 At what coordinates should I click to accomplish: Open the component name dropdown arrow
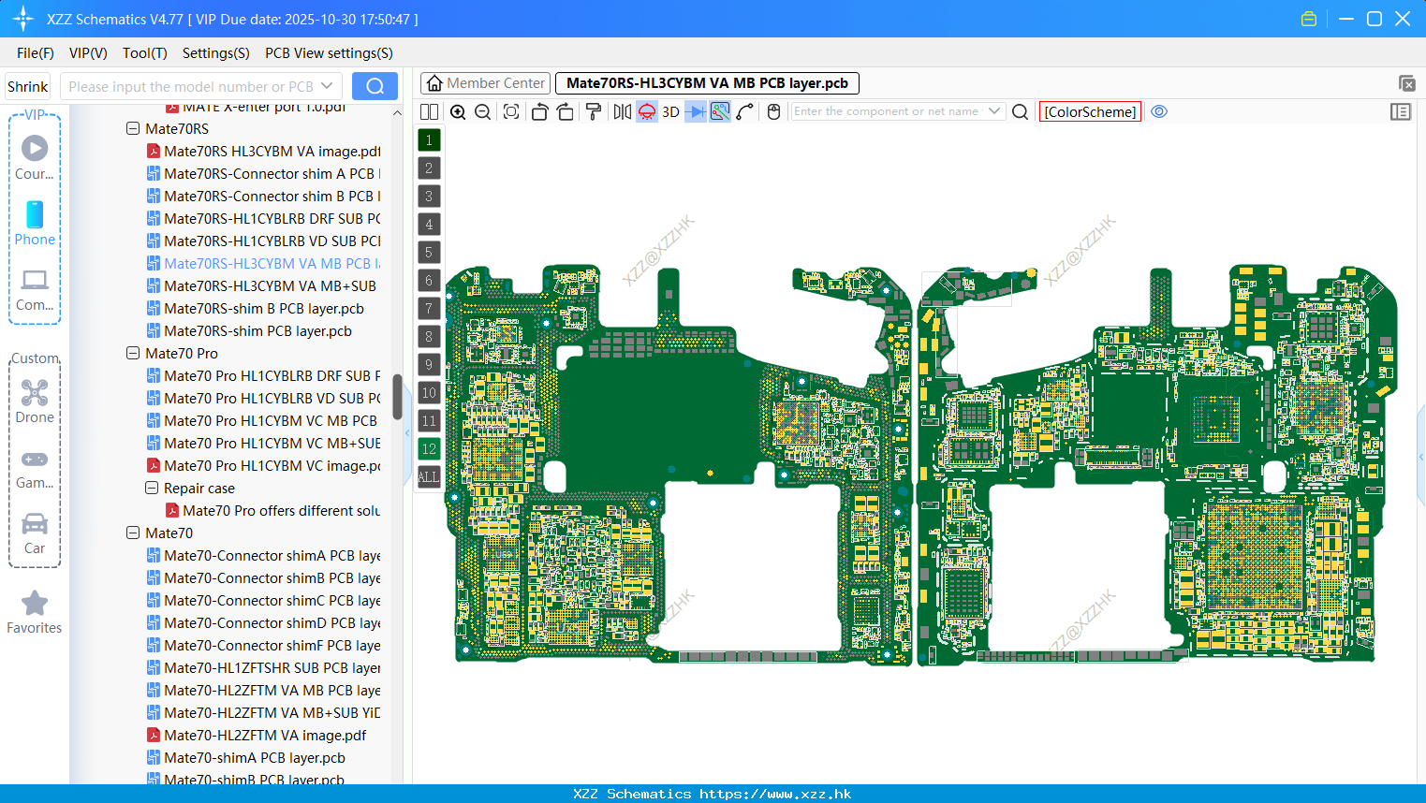[994, 111]
